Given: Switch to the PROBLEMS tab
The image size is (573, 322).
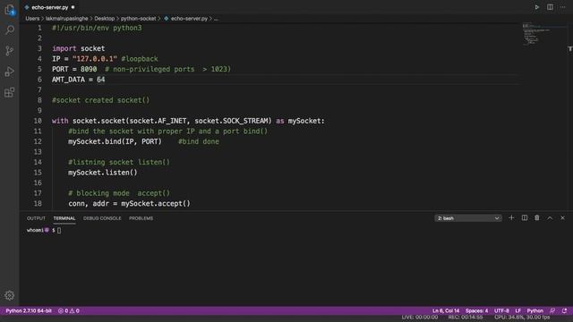Looking at the screenshot, I should pyautogui.click(x=141, y=218).
